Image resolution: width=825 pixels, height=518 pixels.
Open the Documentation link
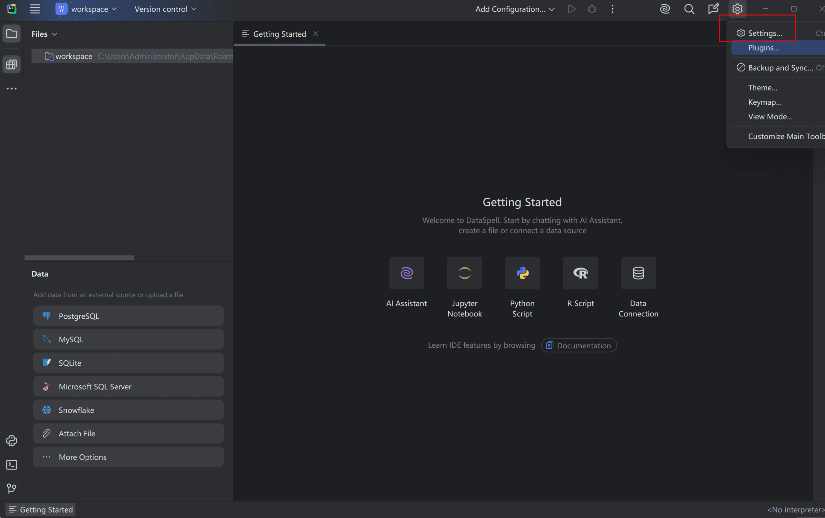579,345
